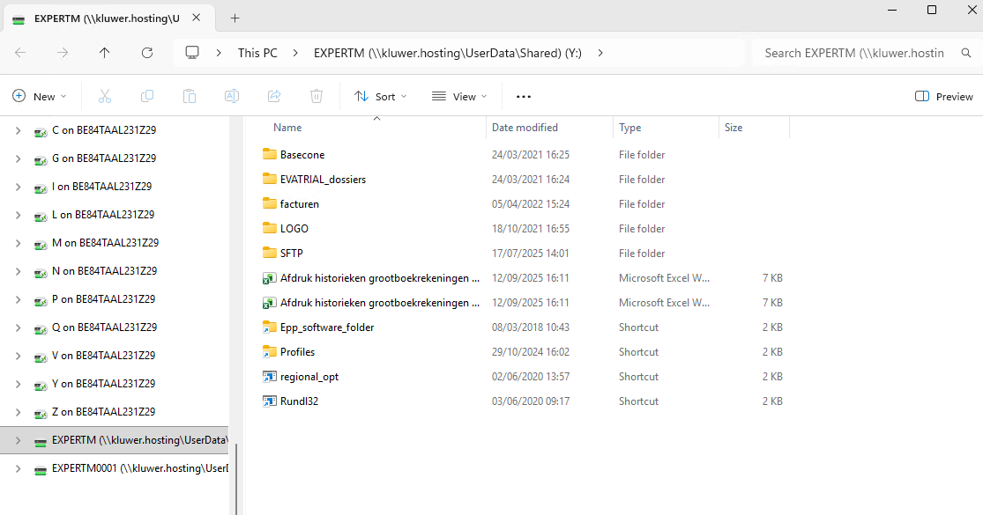Click the Delete trash bin icon
983x515 pixels.
[316, 97]
